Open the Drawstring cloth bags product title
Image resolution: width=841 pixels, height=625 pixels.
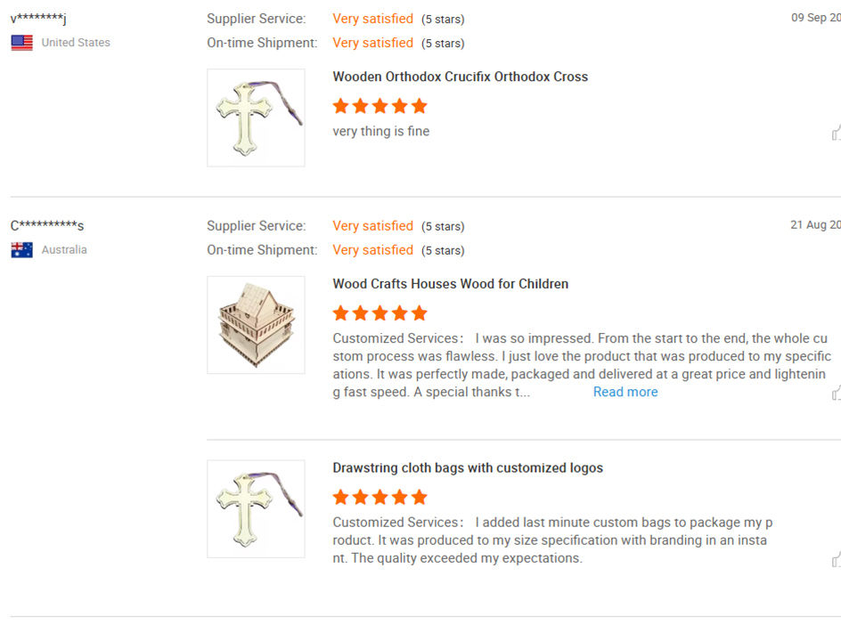click(x=467, y=467)
